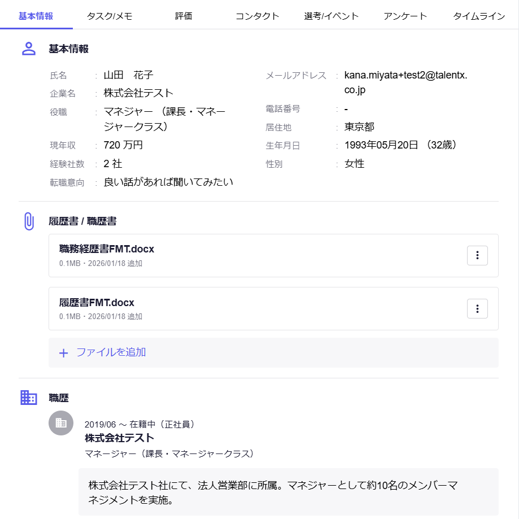Select the 基本情報 tab
Image resolution: width=519 pixels, height=519 pixels.
(36, 16)
